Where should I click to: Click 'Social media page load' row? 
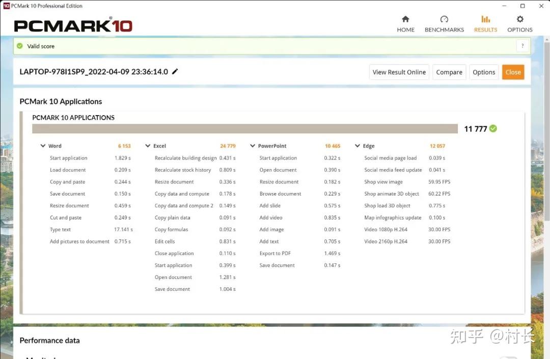[405, 158]
